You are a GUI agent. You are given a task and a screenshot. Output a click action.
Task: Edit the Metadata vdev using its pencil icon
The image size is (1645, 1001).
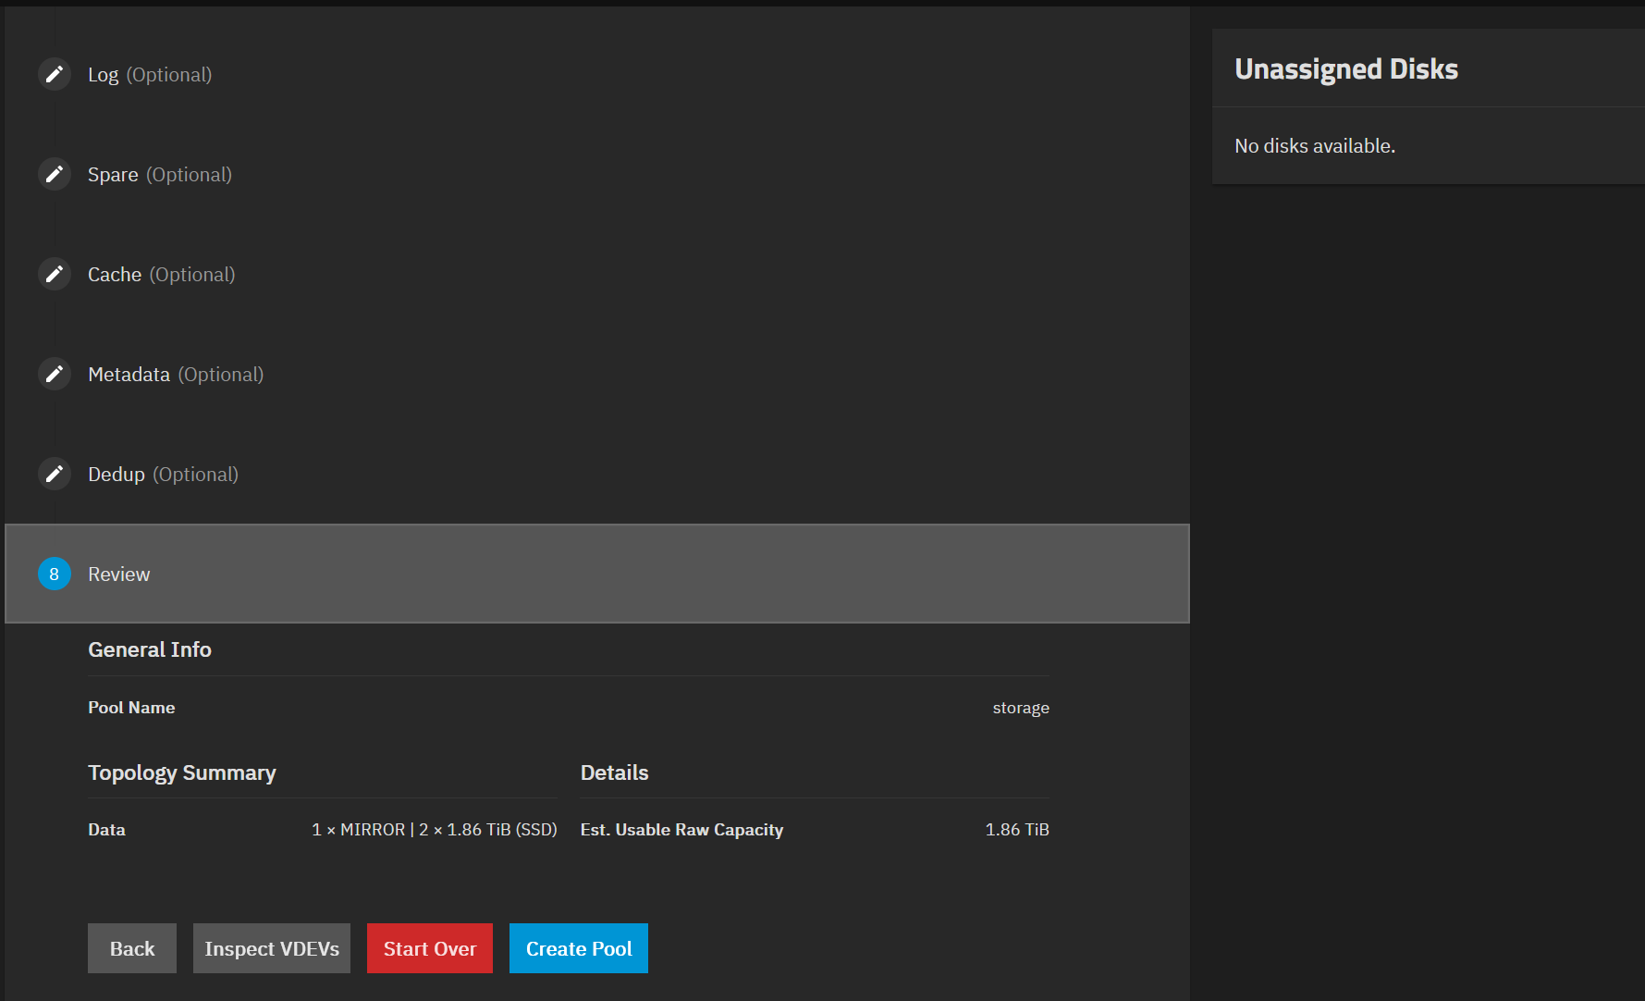tap(54, 374)
